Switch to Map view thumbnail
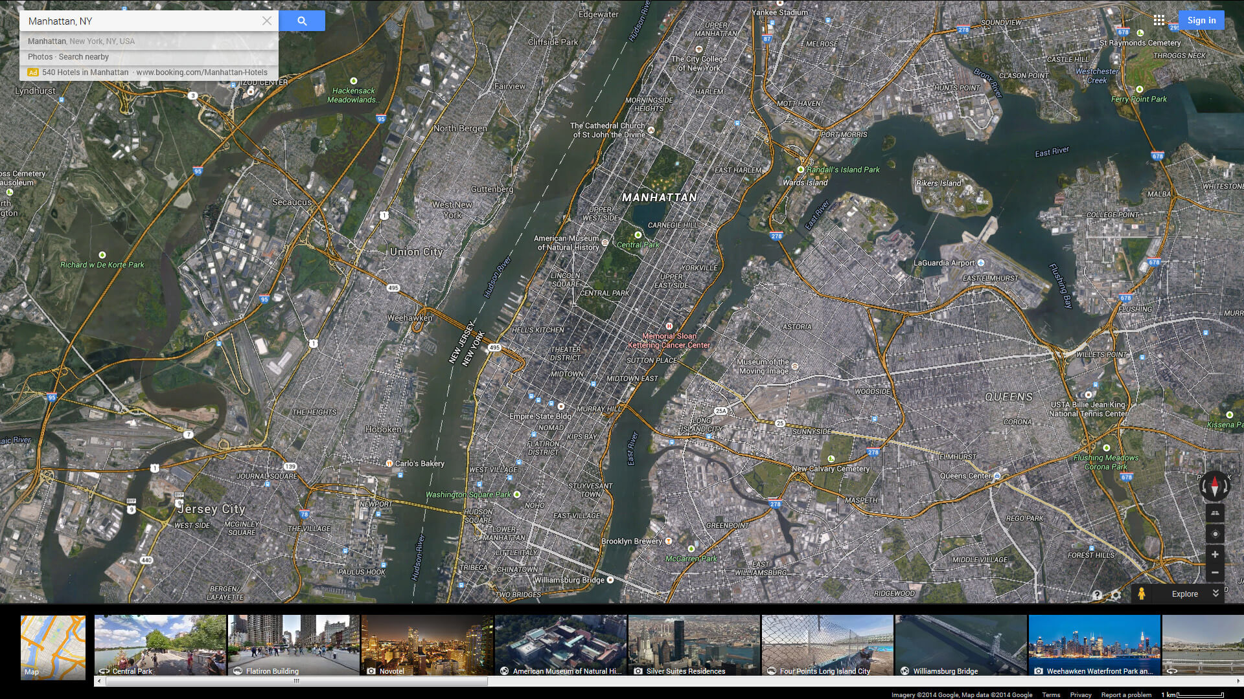 (x=53, y=647)
